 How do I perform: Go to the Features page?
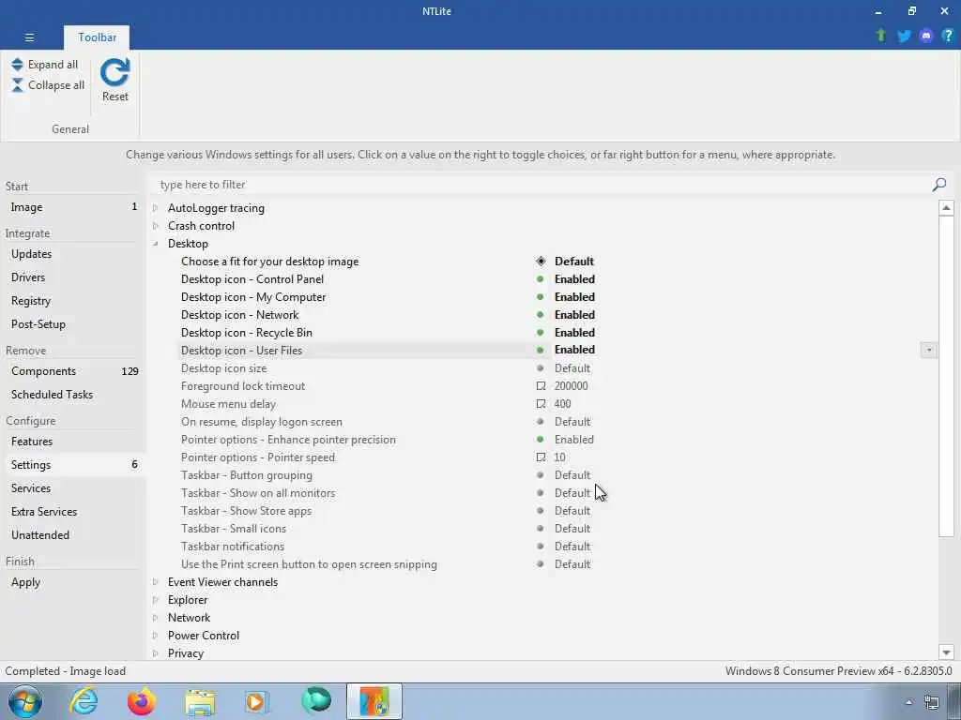pyautogui.click(x=72, y=442)
